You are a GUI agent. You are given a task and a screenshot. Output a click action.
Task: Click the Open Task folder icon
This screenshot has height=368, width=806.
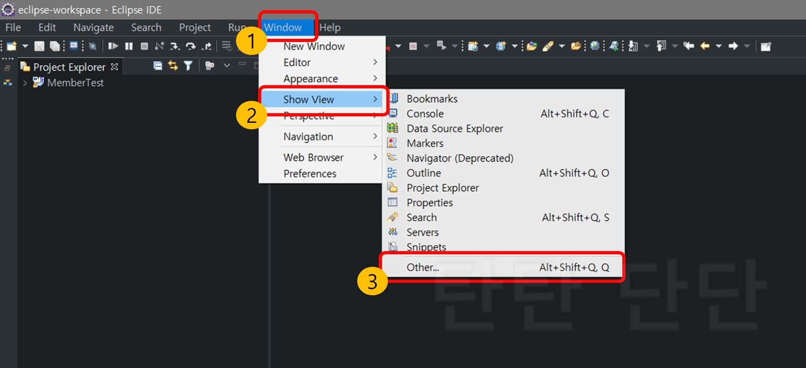576,46
